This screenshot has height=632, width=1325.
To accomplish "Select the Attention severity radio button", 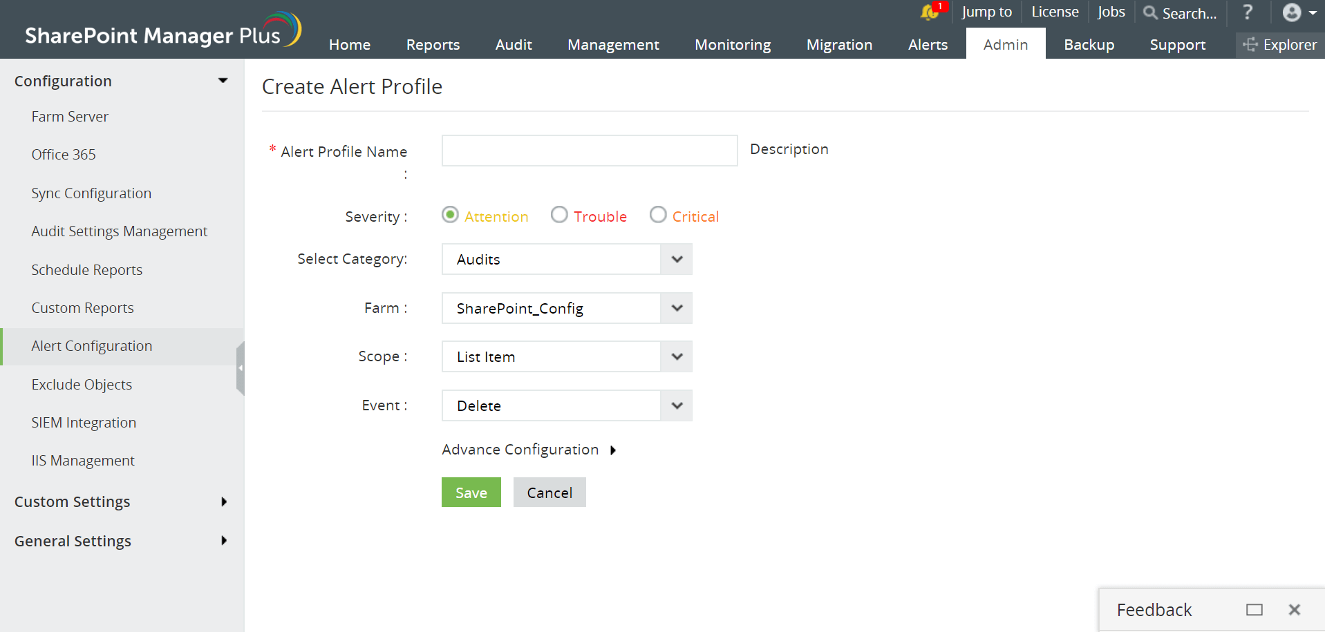I will pyautogui.click(x=450, y=215).
